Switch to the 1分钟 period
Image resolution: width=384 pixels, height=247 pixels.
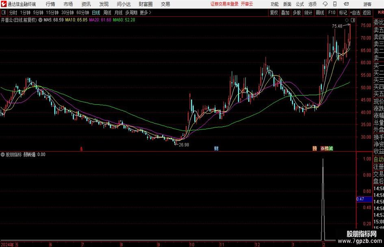(x=25, y=13)
